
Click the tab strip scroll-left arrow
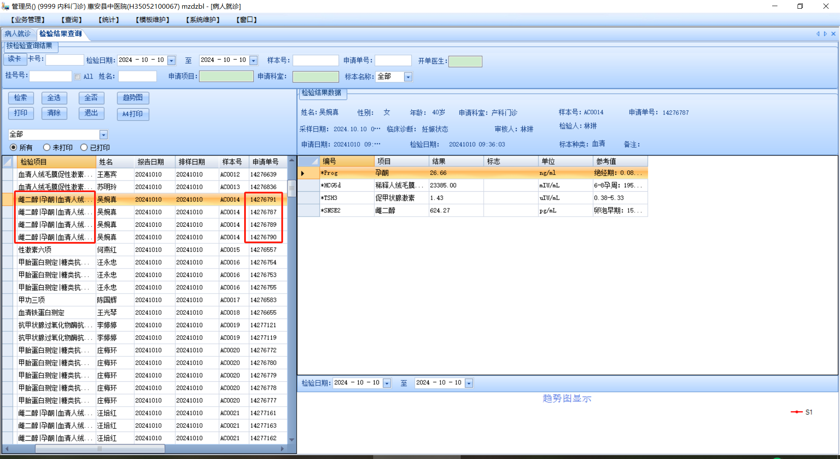(x=818, y=34)
